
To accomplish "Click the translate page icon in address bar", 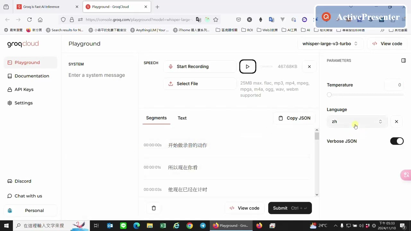I will [x=198, y=20].
